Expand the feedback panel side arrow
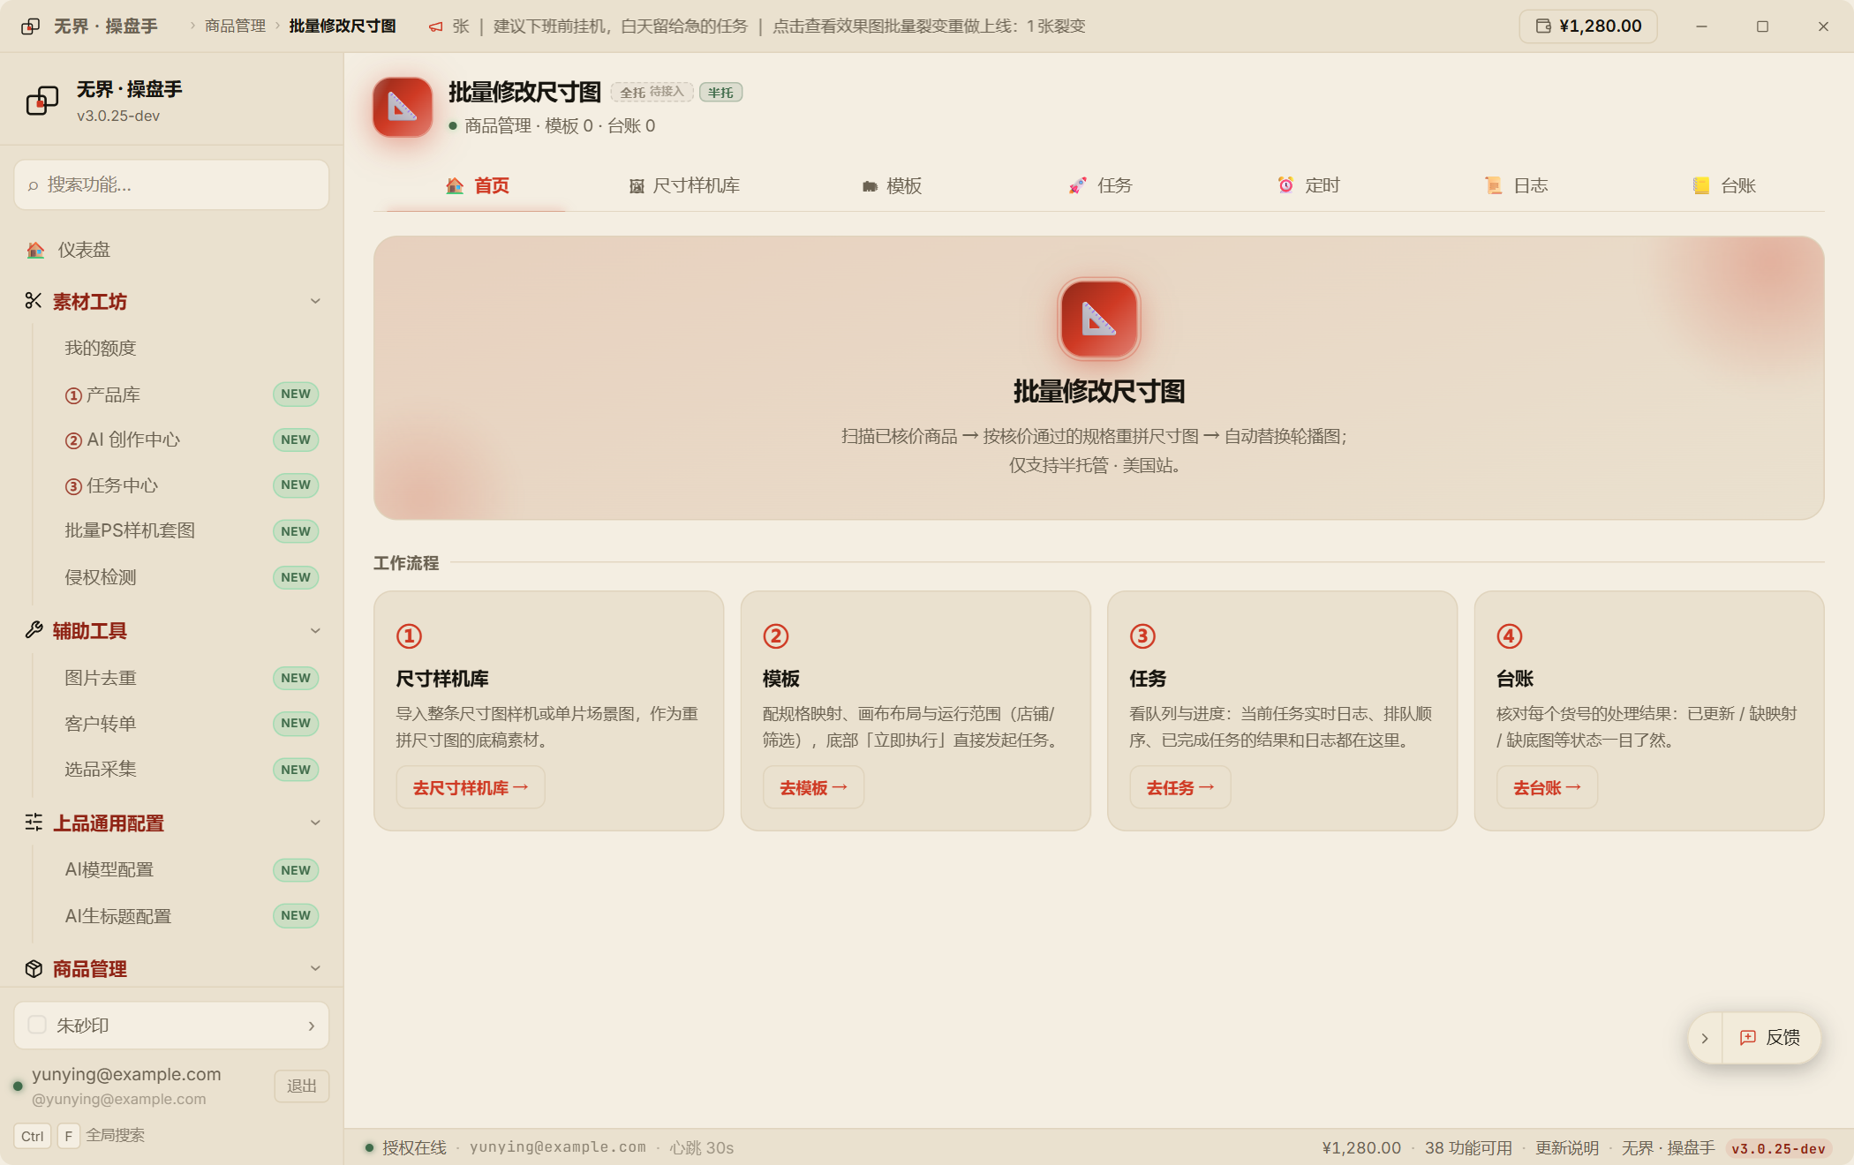The width and height of the screenshot is (1854, 1165). (x=1705, y=1038)
